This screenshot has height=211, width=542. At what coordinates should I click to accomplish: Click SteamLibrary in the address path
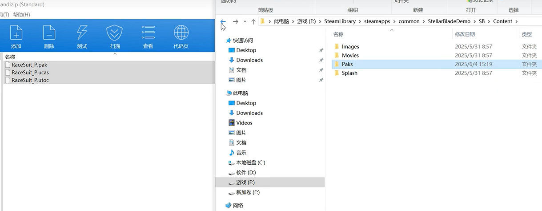pyautogui.click(x=339, y=21)
